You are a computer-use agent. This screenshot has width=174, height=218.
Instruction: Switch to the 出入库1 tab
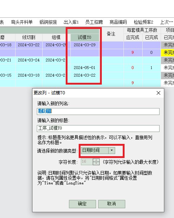[71, 22]
